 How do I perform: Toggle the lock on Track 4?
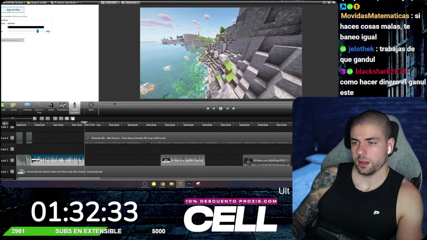pos(12,138)
